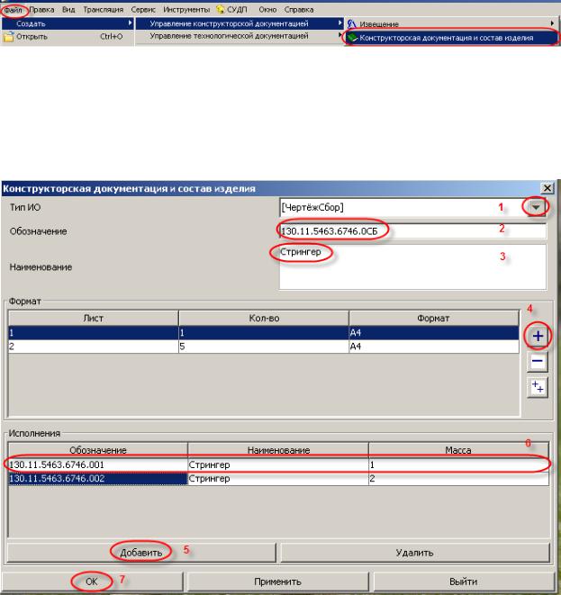Open the Тип ИО dropdown arrow

536,207
